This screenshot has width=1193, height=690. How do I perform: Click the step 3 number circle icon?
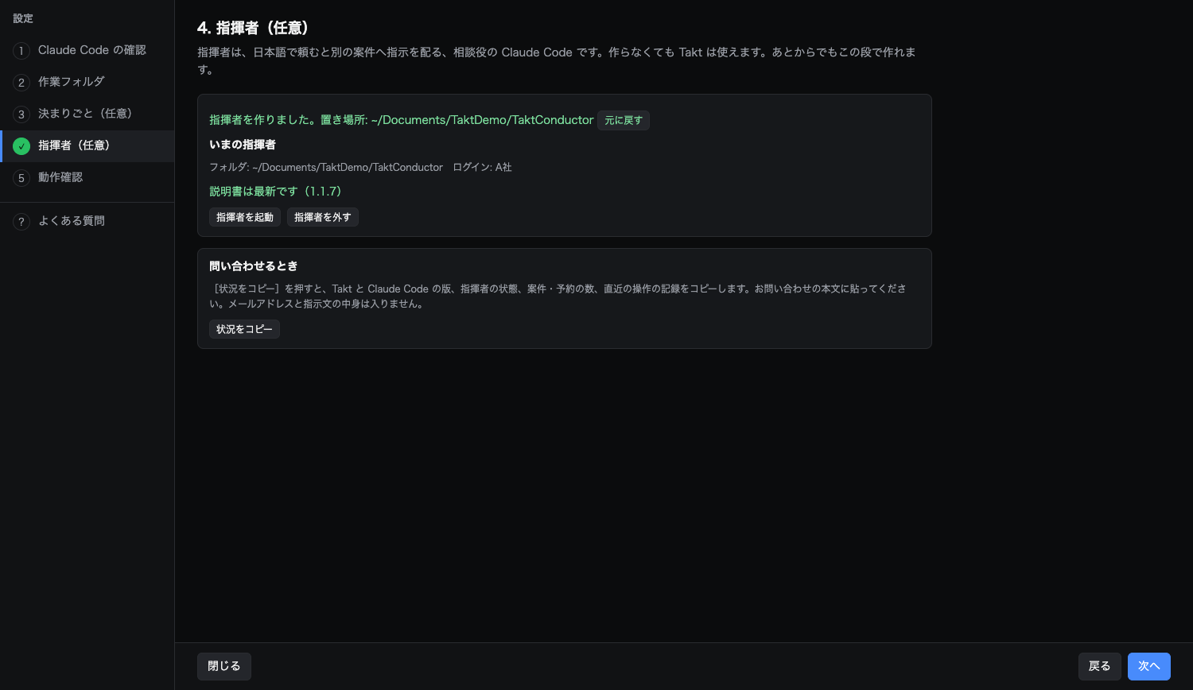21,114
